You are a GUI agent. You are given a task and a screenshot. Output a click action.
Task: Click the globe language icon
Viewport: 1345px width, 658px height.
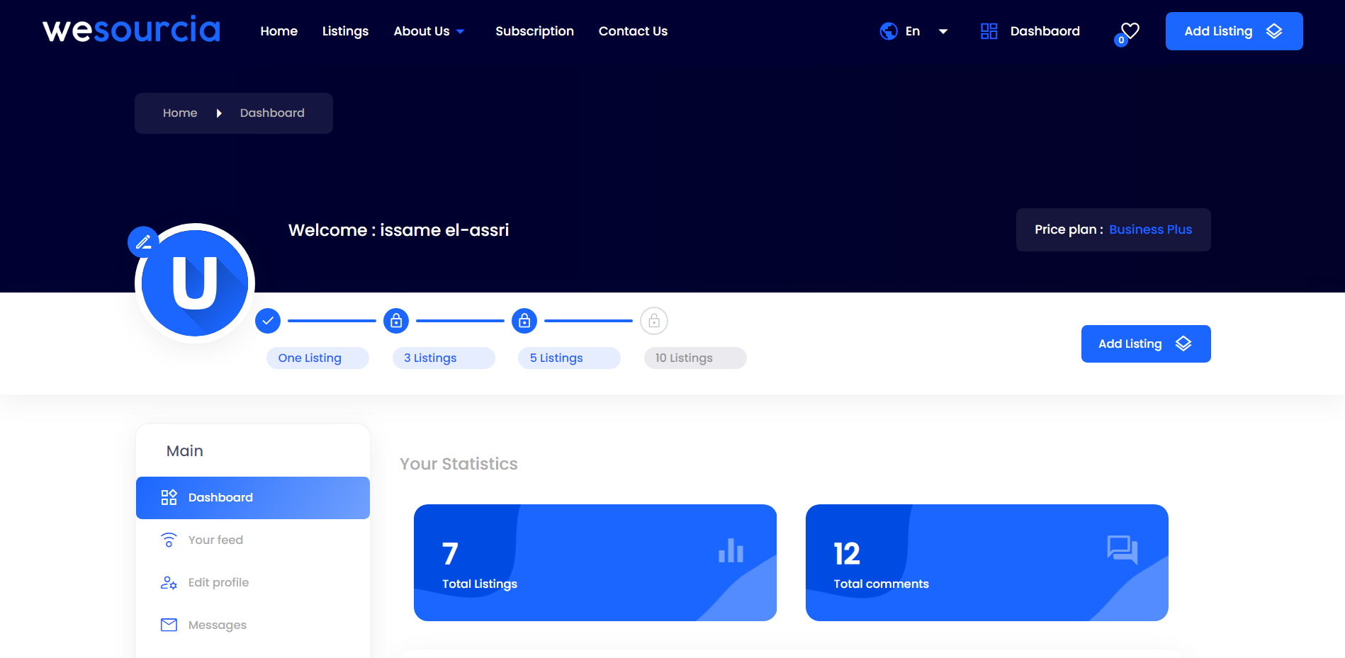(889, 31)
